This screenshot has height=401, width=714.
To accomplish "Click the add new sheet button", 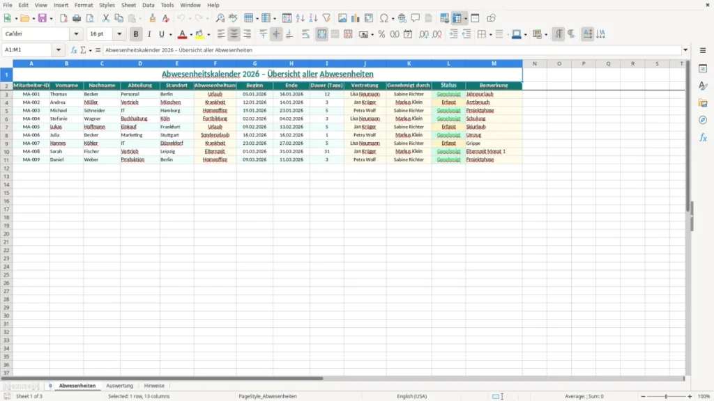I will 50,386.
